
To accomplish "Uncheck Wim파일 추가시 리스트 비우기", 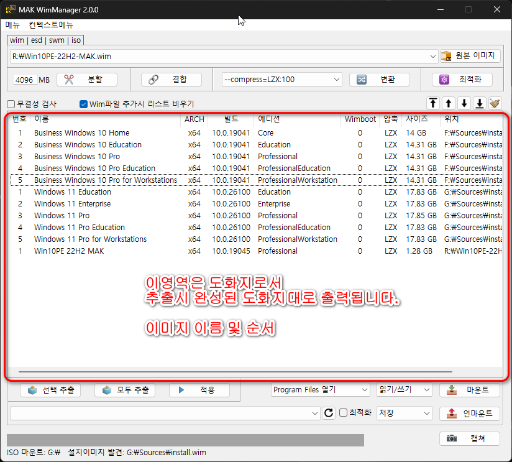I will [x=83, y=104].
